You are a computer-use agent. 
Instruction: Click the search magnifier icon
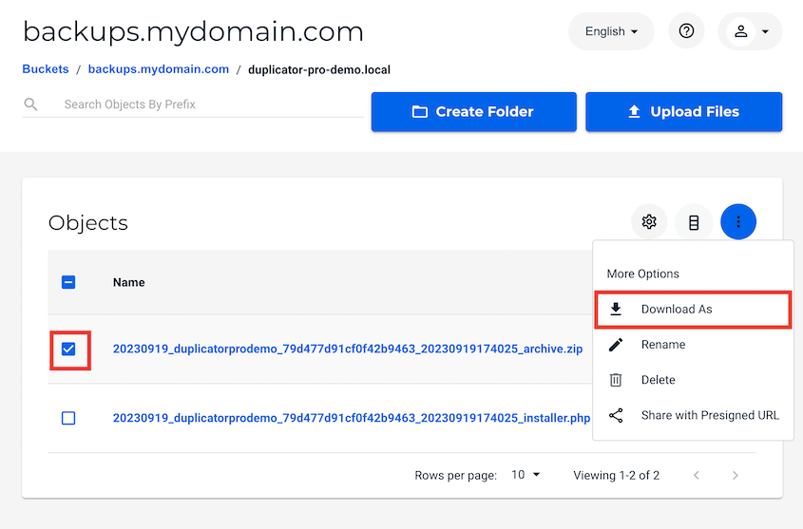coord(30,104)
